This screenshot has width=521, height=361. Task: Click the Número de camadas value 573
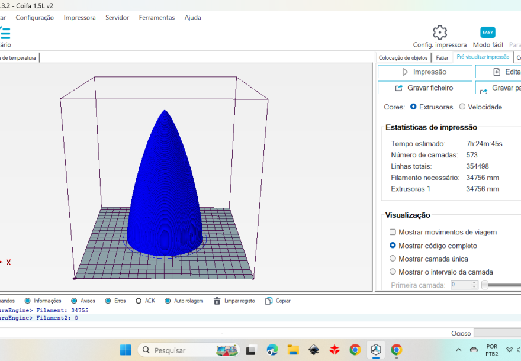pyautogui.click(x=472, y=155)
